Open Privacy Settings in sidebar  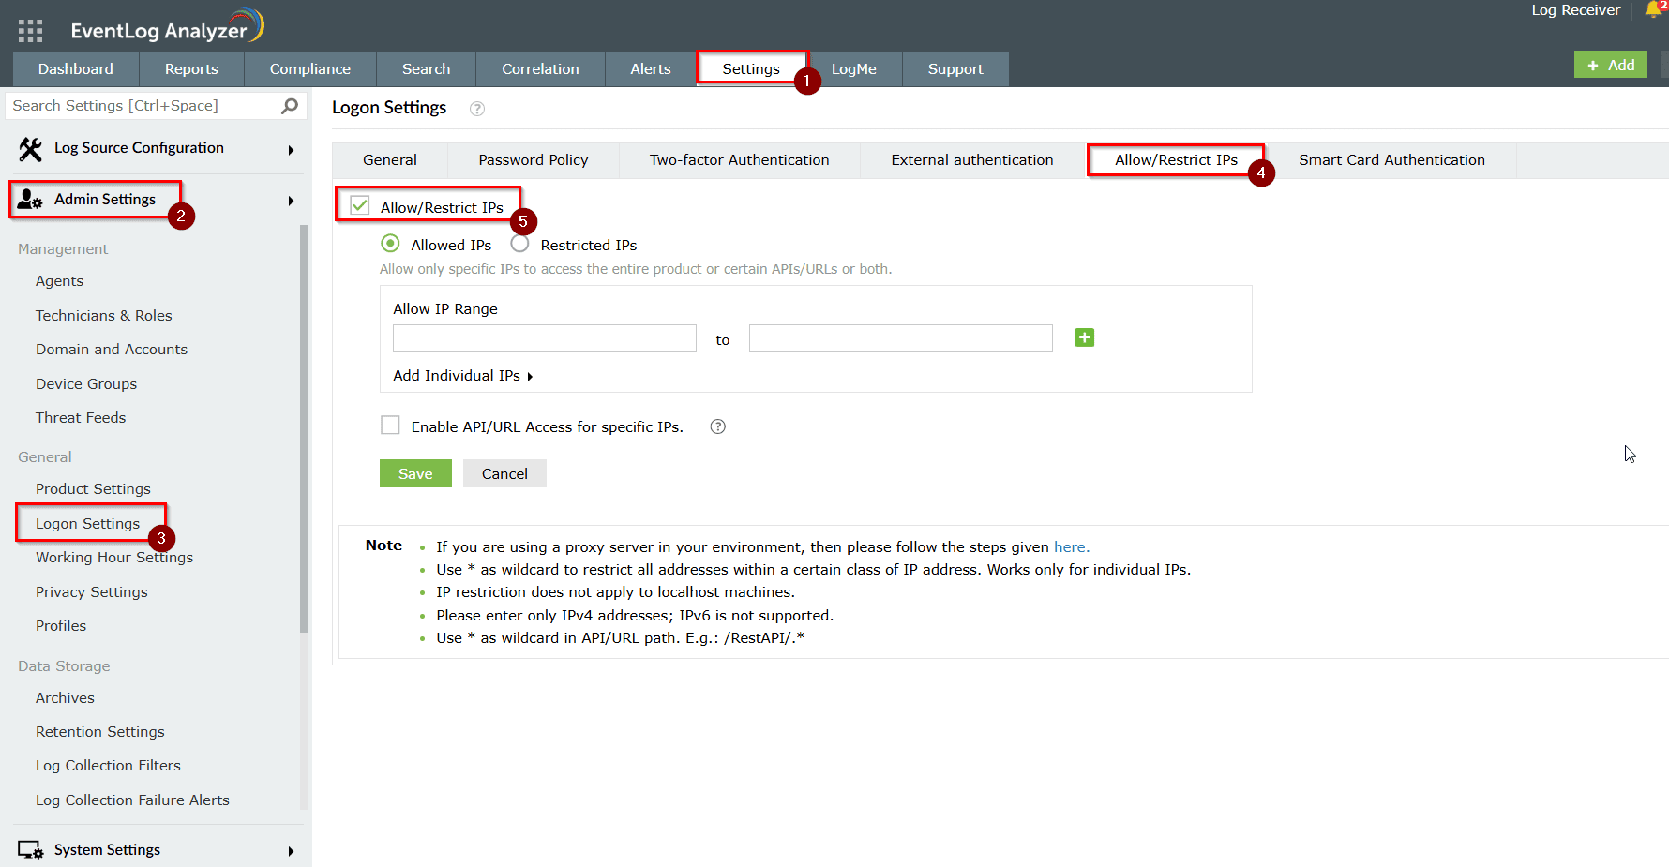pos(92,592)
